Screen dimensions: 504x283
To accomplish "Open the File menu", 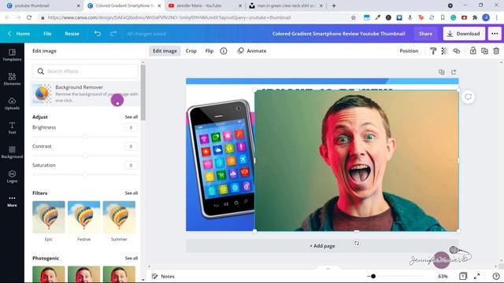I will click(x=47, y=33).
